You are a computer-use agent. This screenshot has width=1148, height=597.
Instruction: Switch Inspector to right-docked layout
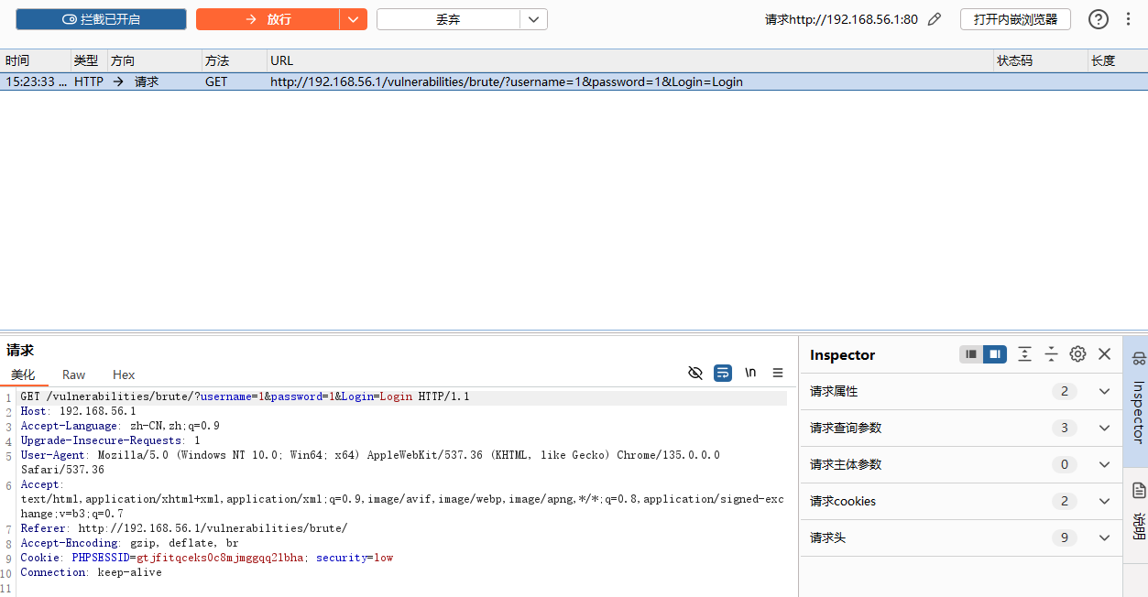pyautogui.click(x=995, y=354)
